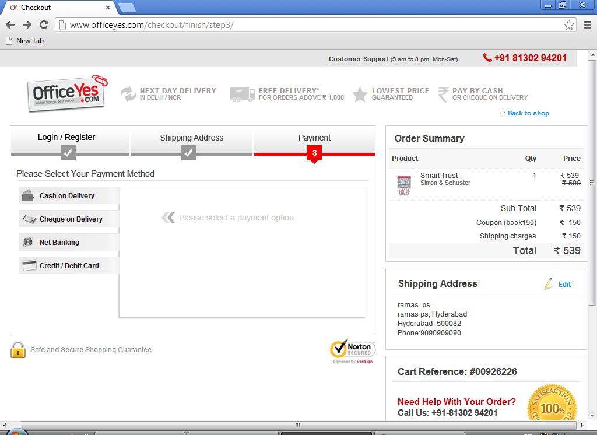Choose Net Banking payment option
597x435 pixels.
59,243
